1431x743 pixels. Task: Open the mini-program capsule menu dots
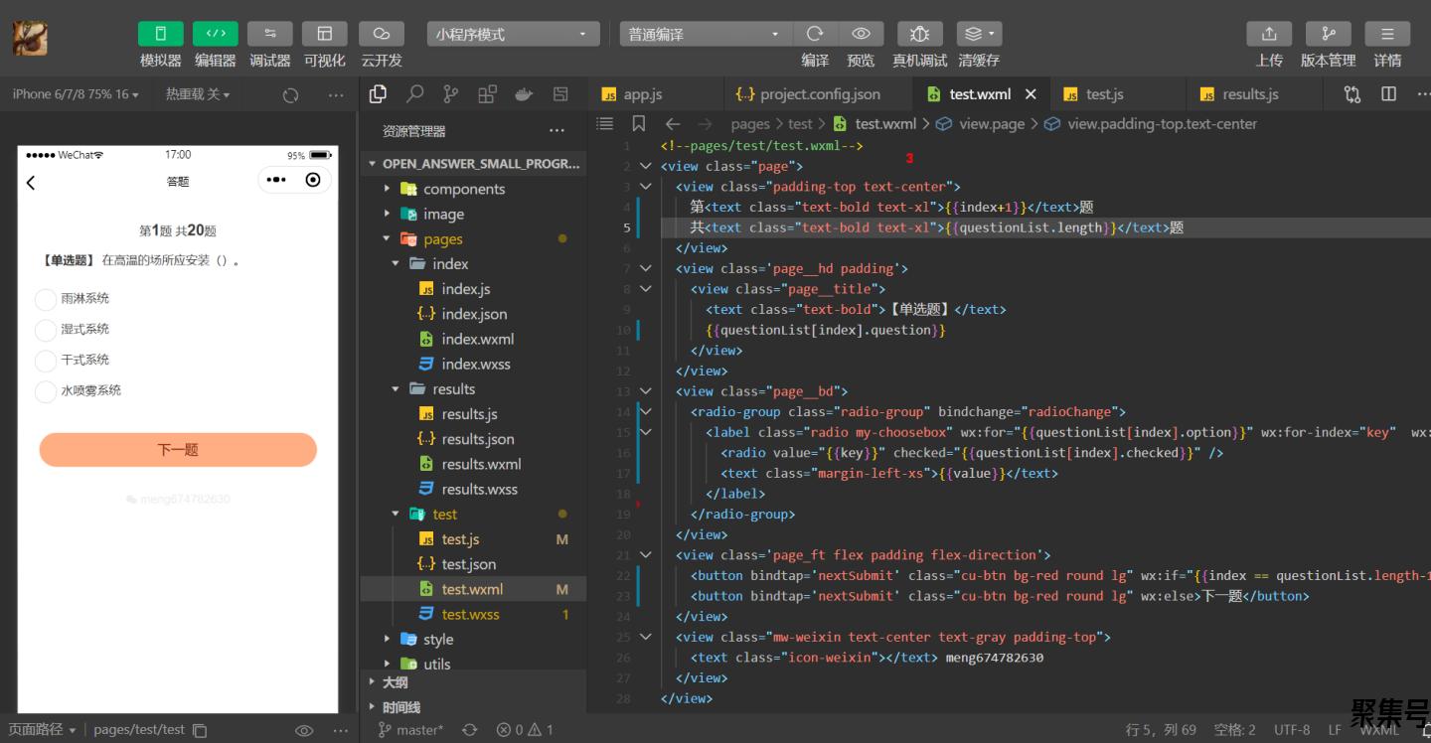click(x=276, y=180)
